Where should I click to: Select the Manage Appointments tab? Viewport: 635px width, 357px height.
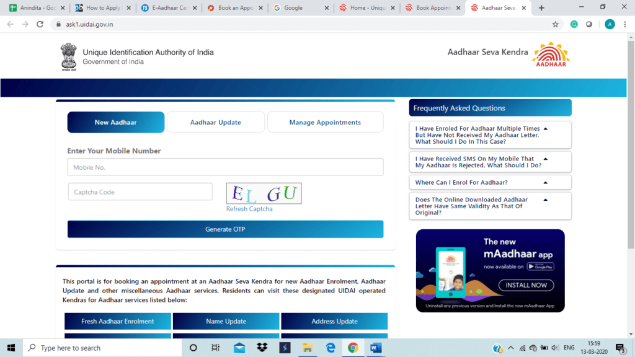[x=325, y=123]
